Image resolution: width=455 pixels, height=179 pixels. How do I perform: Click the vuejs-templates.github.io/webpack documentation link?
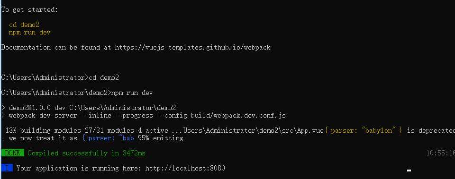(x=193, y=47)
